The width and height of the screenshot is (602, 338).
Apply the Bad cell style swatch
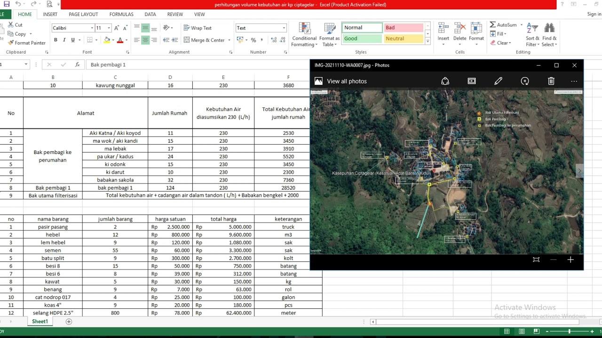click(403, 28)
